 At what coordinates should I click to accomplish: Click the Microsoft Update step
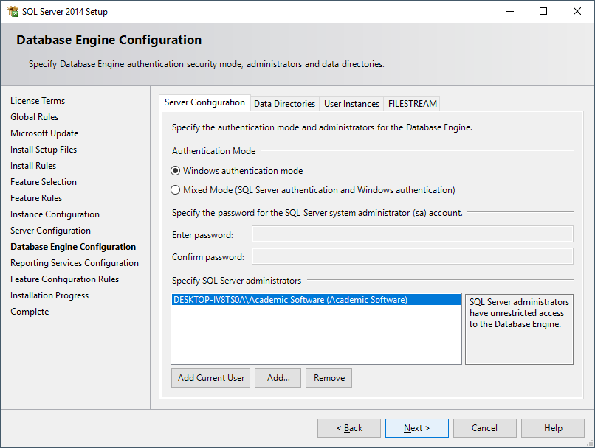tap(44, 133)
